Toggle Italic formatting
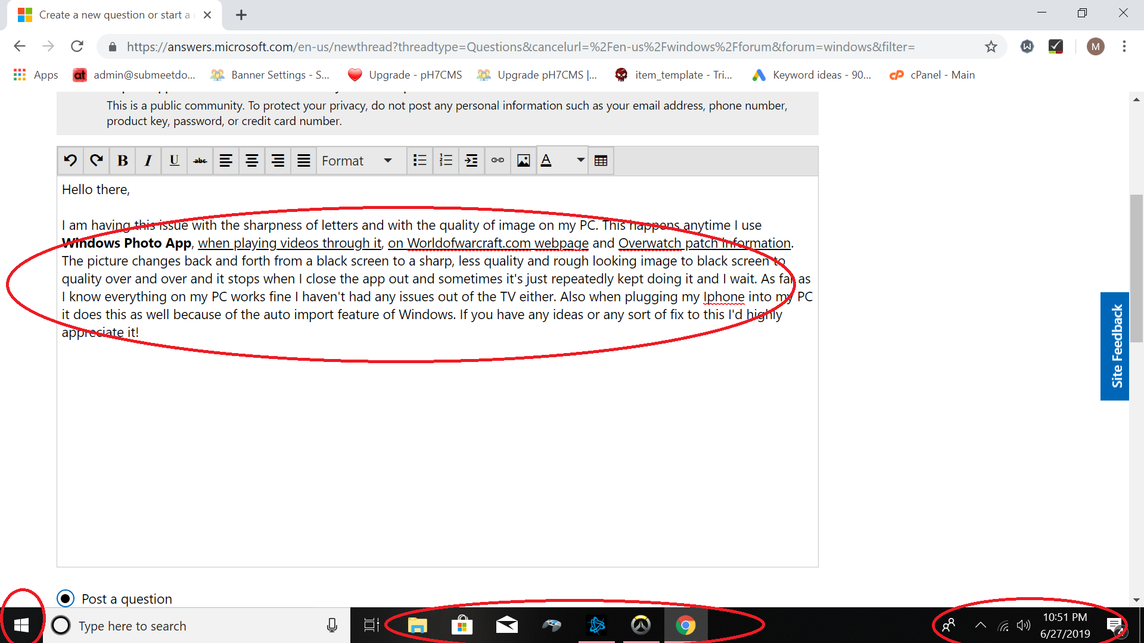Viewport: 1144px width, 643px height. [x=148, y=160]
